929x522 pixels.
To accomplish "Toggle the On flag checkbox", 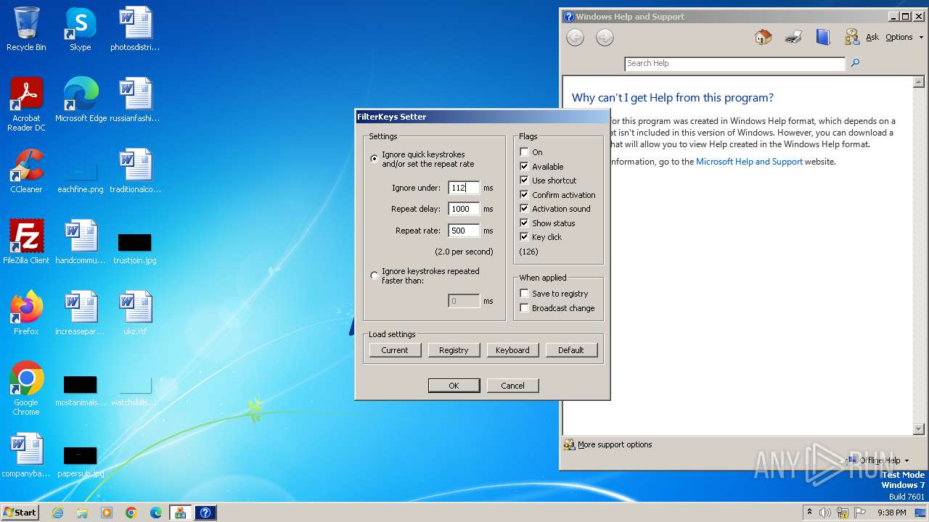I will [524, 152].
